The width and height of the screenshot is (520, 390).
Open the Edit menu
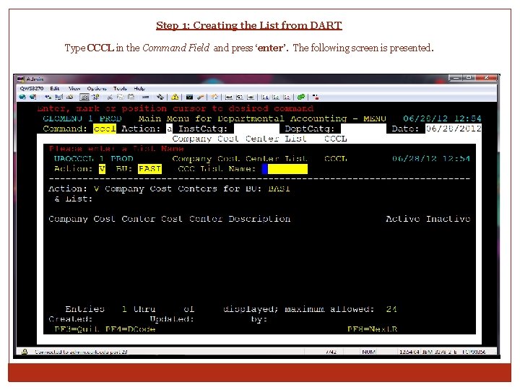pyautogui.click(x=55, y=89)
